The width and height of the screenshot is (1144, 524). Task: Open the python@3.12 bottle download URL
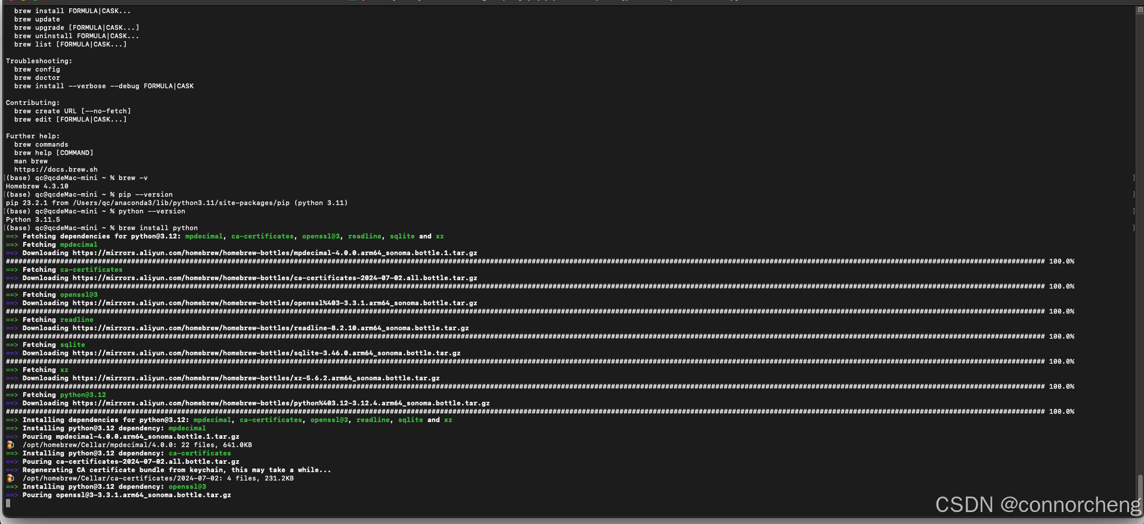coord(281,403)
